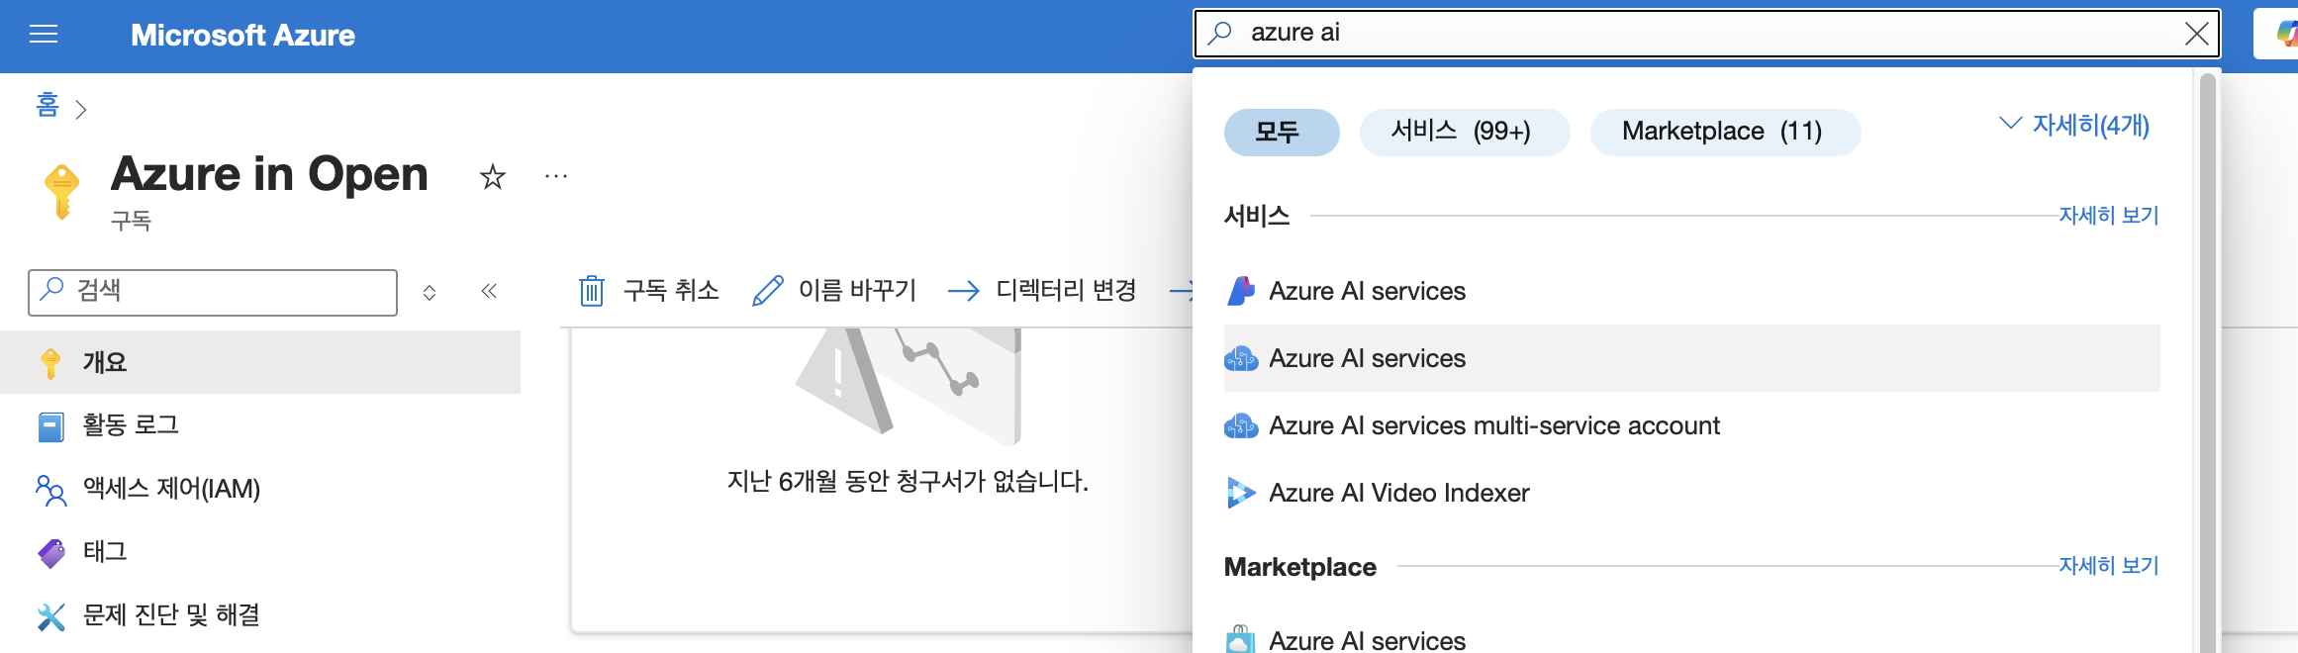
Task: Click the Video Indexer play icon
Action: [x=1241, y=493]
